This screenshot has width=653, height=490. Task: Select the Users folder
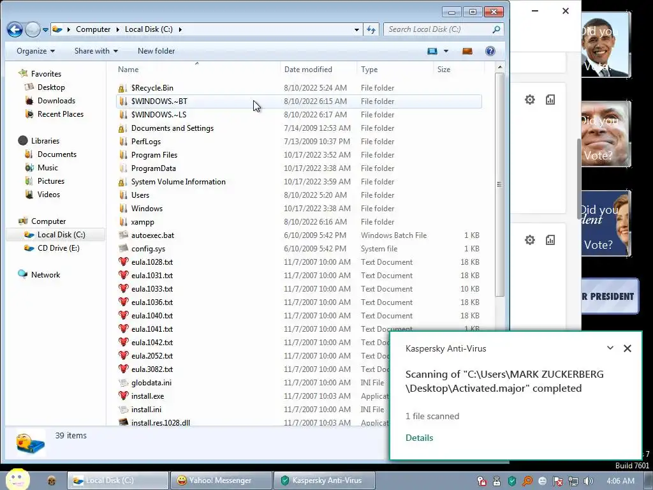coord(298,195)
